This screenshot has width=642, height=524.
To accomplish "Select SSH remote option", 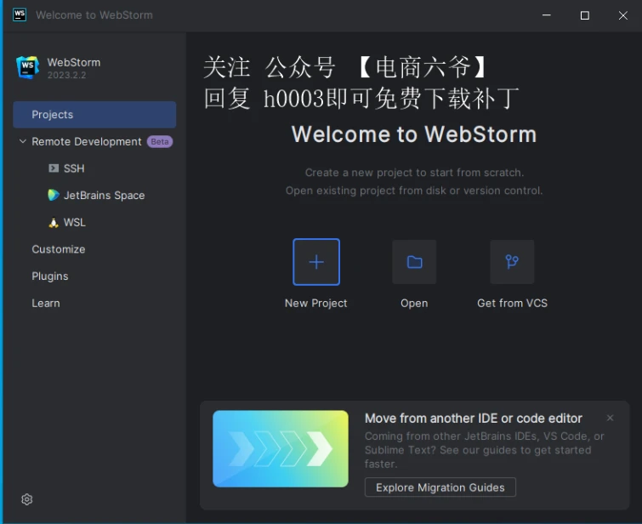I will click(x=74, y=168).
